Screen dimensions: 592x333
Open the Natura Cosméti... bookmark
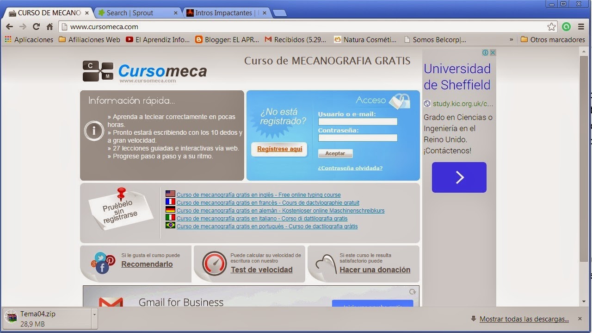click(365, 40)
